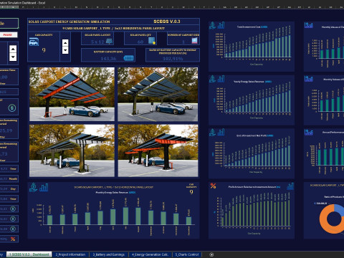The image size is (344, 258).
Task: Open the 4_Energy Generation Calc. sheet tab
Action: (x=150, y=254)
